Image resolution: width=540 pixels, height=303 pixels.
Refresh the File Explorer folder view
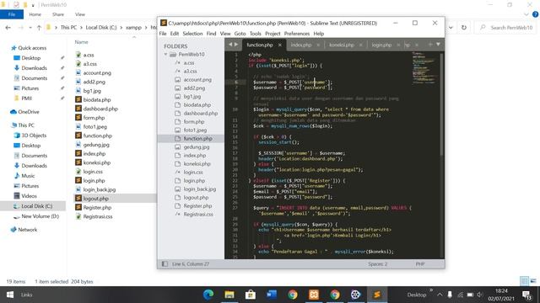pos(464,28)
